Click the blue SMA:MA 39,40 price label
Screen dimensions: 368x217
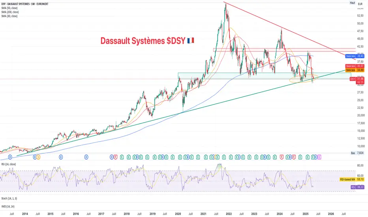point(355,56)
